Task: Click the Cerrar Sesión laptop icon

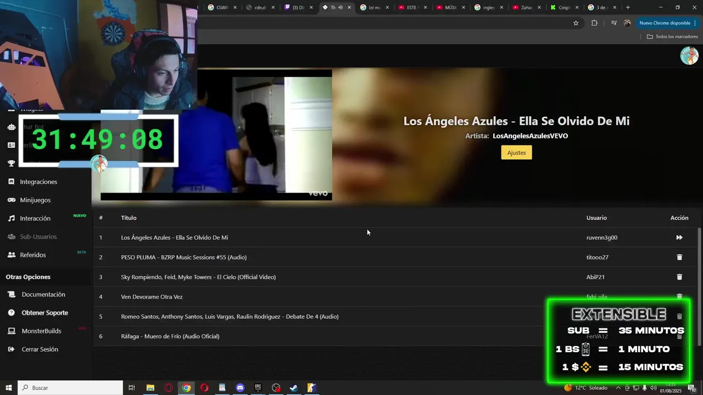Action: click(x=11, y=349)
